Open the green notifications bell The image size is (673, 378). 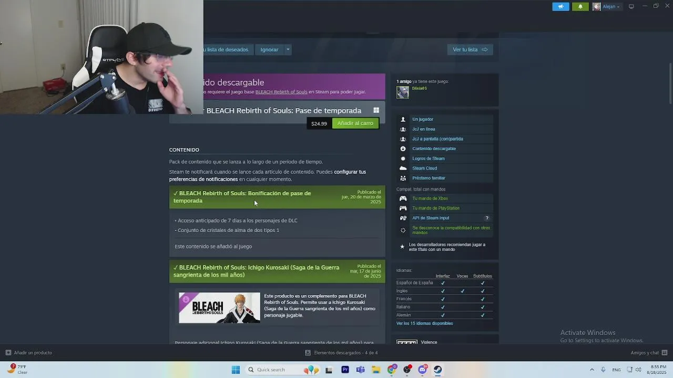tap(580, 6)
